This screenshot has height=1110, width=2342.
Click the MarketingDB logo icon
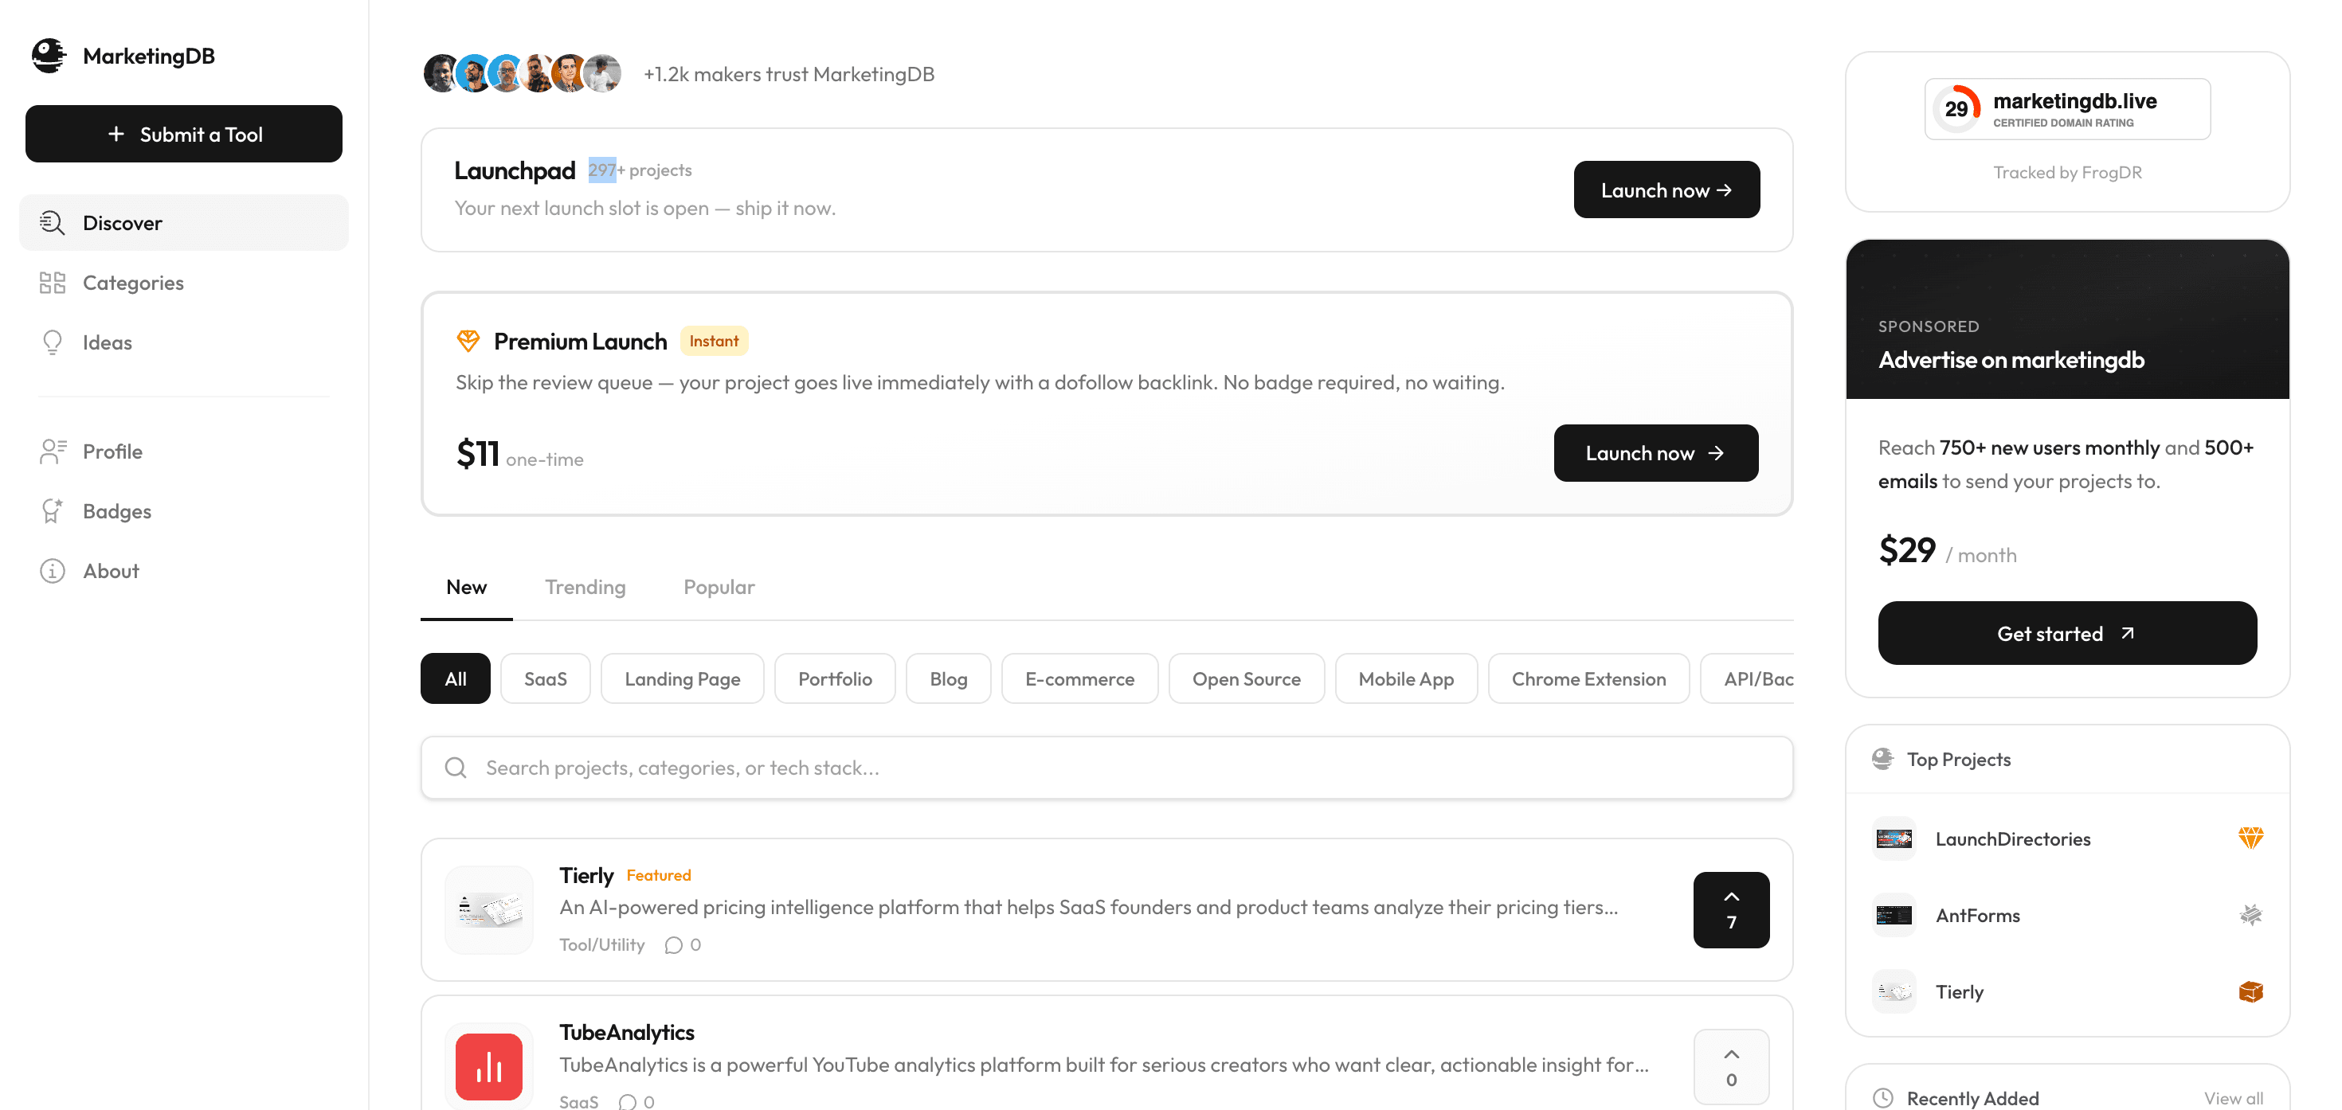point(48,56)
